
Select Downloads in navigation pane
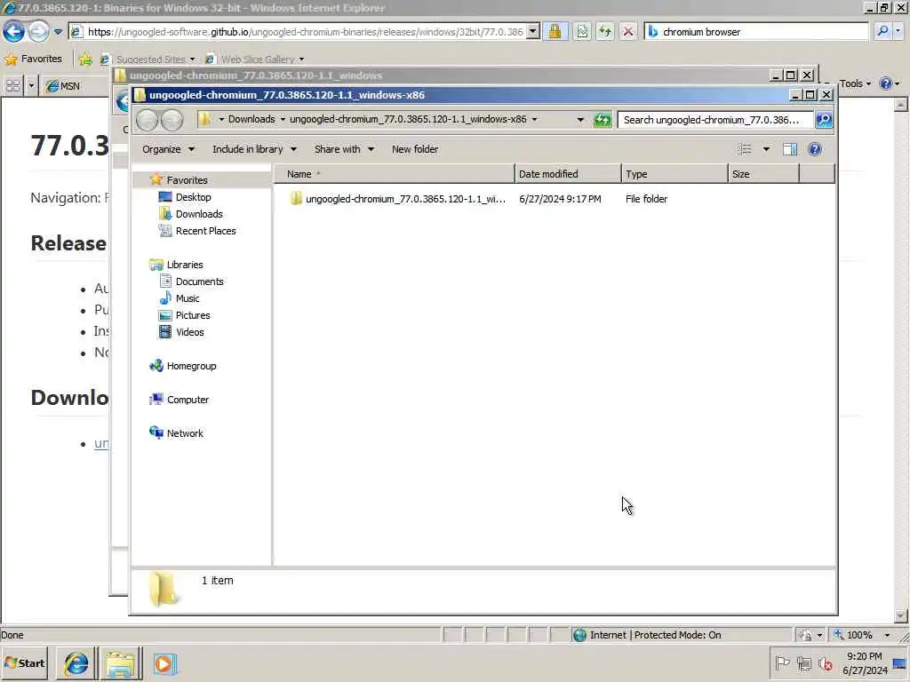tap(198, 214)
